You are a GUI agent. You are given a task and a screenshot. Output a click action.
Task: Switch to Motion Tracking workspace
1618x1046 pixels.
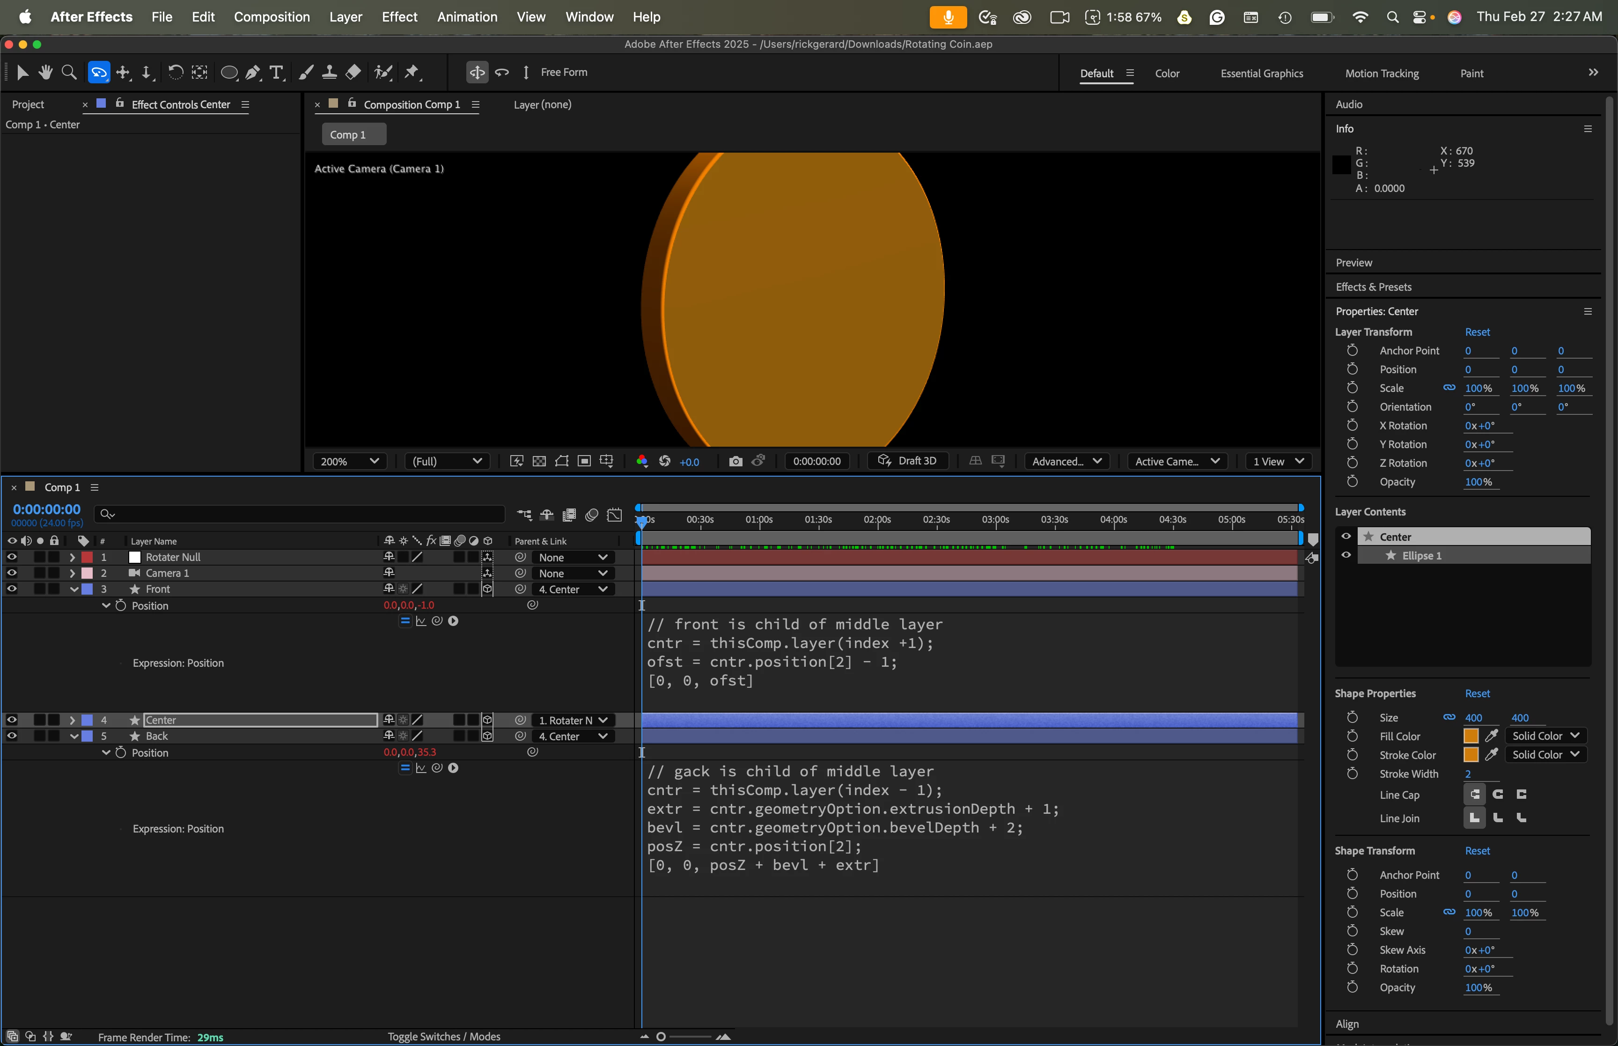tap(1381, 74)
